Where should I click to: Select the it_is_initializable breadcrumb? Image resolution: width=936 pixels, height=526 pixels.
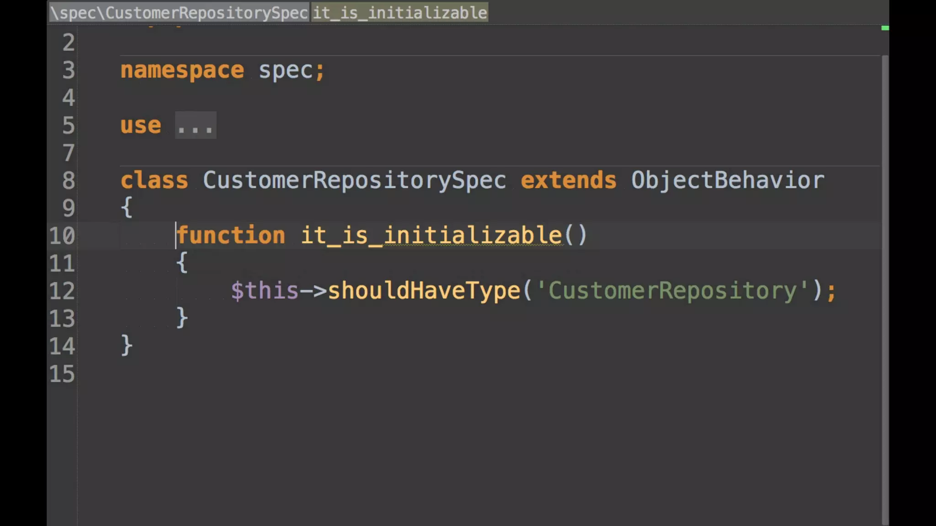tap(400, 13)
